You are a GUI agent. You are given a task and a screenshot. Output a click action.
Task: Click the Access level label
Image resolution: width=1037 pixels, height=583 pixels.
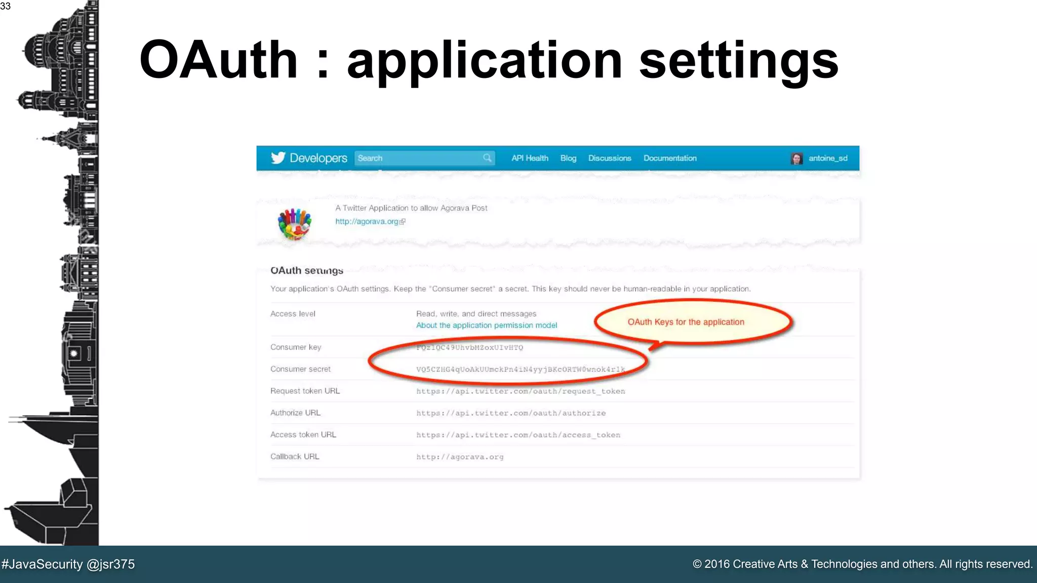(293, 314)
